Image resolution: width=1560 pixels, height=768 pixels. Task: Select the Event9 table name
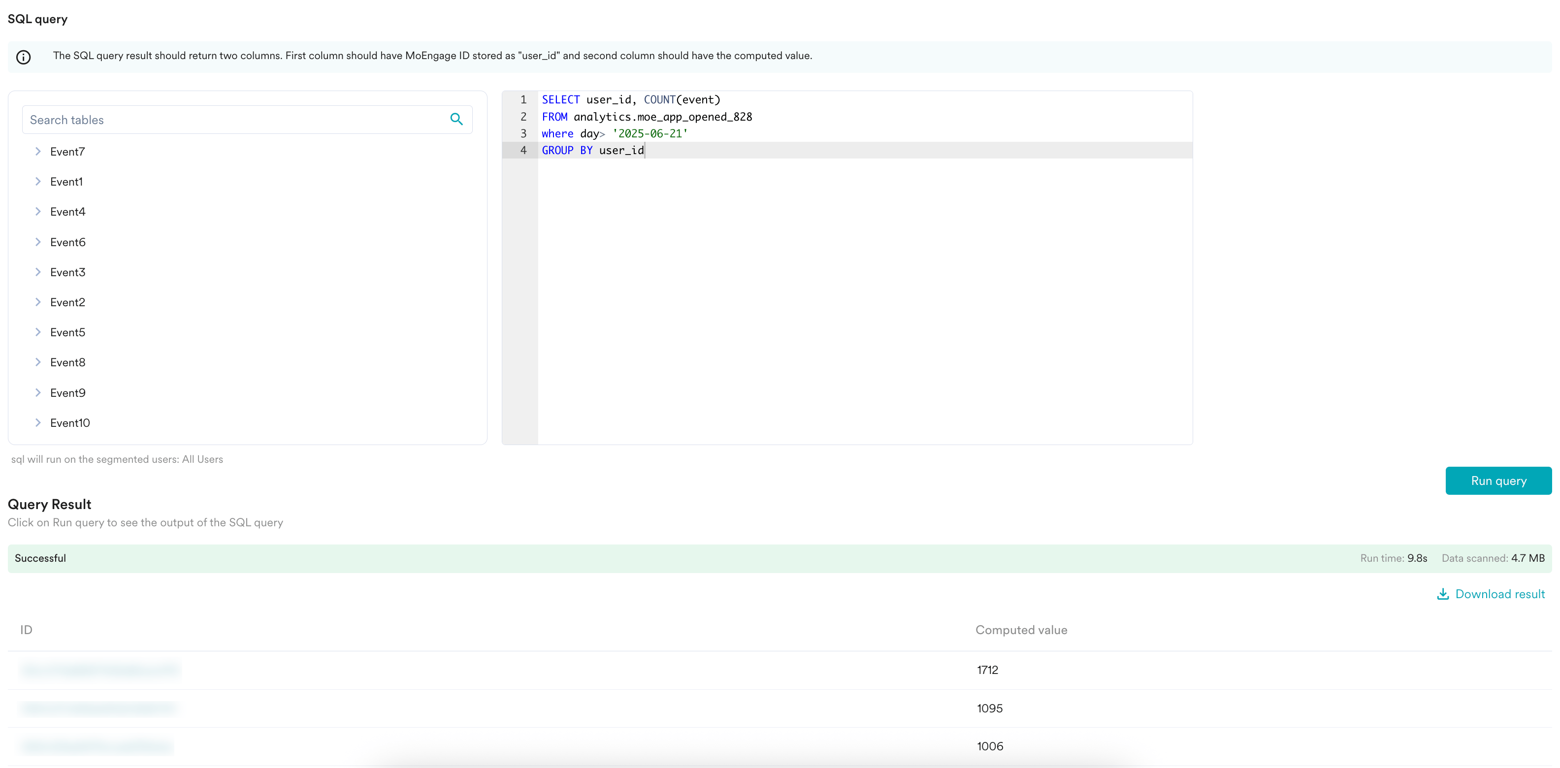pyautogui.click(x=68, y=392)
